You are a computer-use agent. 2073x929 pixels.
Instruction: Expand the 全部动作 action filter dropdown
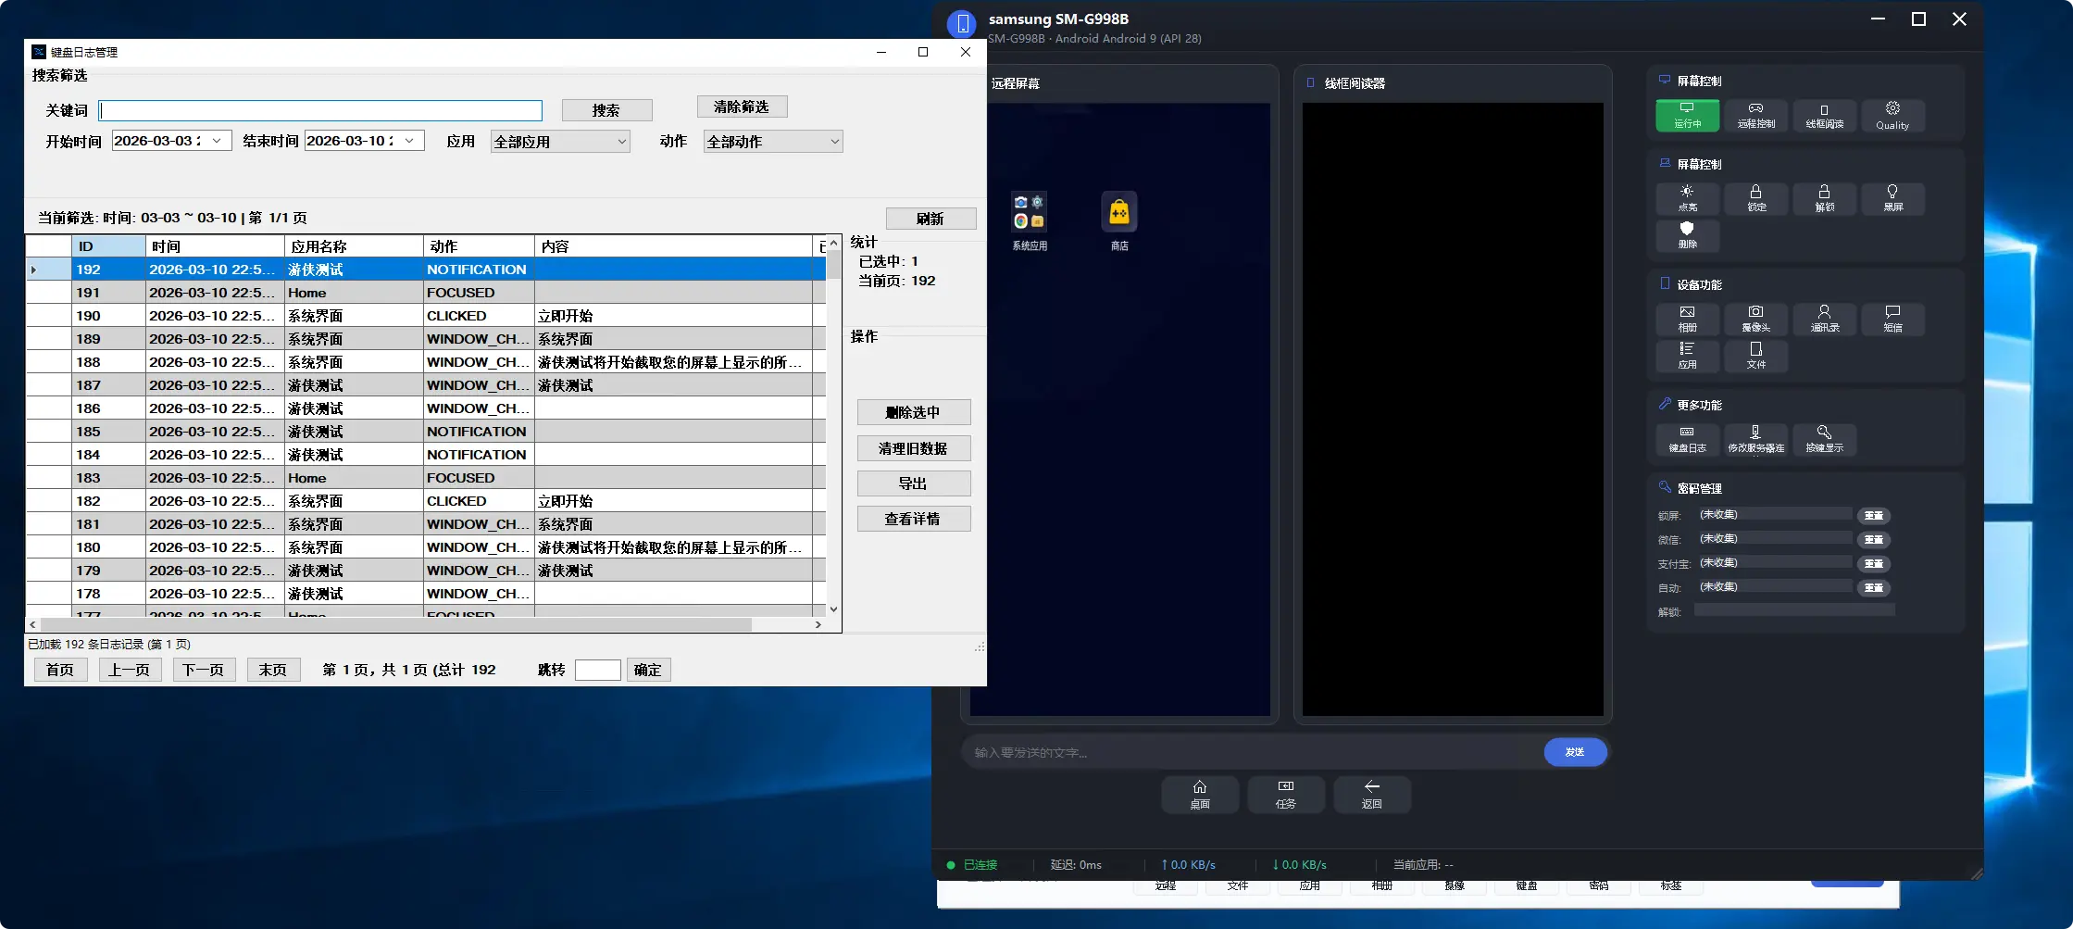(772, 141)
